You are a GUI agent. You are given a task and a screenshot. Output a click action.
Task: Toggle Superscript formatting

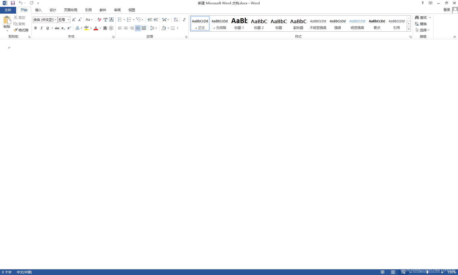coord(69,28)
